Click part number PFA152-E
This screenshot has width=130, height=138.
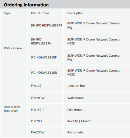(x=37, y=110)
